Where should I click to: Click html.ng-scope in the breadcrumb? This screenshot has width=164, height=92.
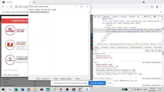coord(102,44)
